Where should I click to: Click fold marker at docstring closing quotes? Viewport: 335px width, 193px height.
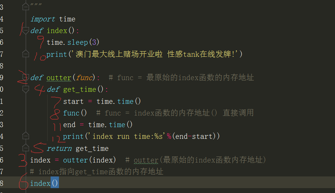tap(25, 6)
